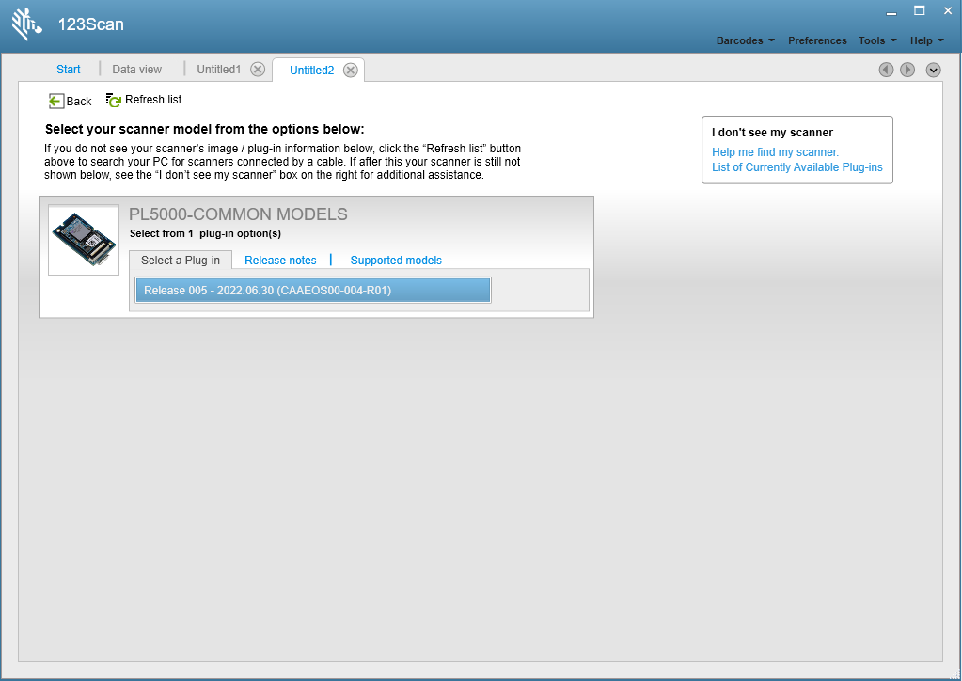The height and width of the screenshot is (681, 962).
Task: Close the Untitled1 tab
Action: coord(258,70)
